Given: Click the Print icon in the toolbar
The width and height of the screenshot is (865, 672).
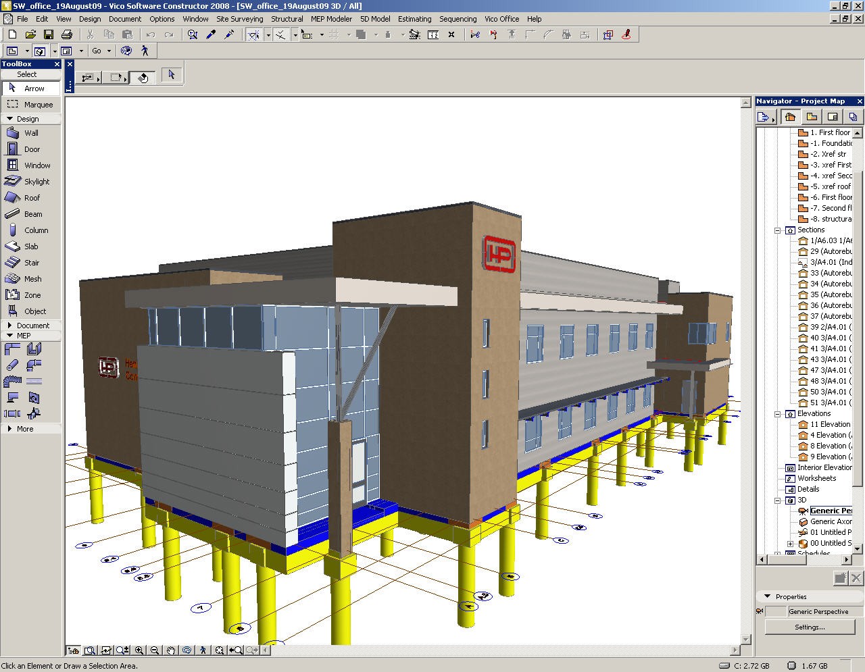Looking at the screenshot, I should click(x=67, y=34).
